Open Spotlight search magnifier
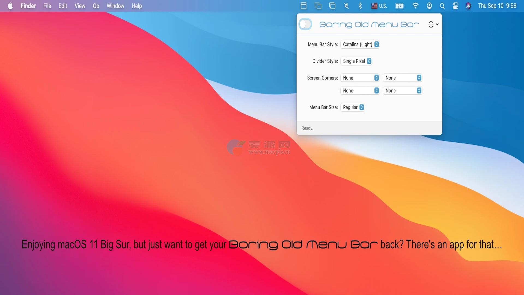524x295 pixels. (x=442, y=6)
